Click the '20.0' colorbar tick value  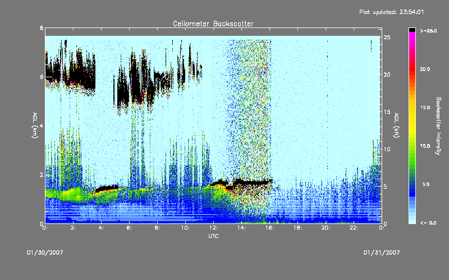pyautogui.click(x=425, y=69)
